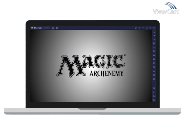Screen dimensions: 183x125
Task: Open settings gear icon in sidebar
Action: coord(154,88)
